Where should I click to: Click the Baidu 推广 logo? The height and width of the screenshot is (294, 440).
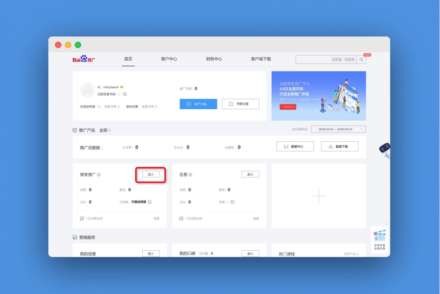tap(84, 59)
